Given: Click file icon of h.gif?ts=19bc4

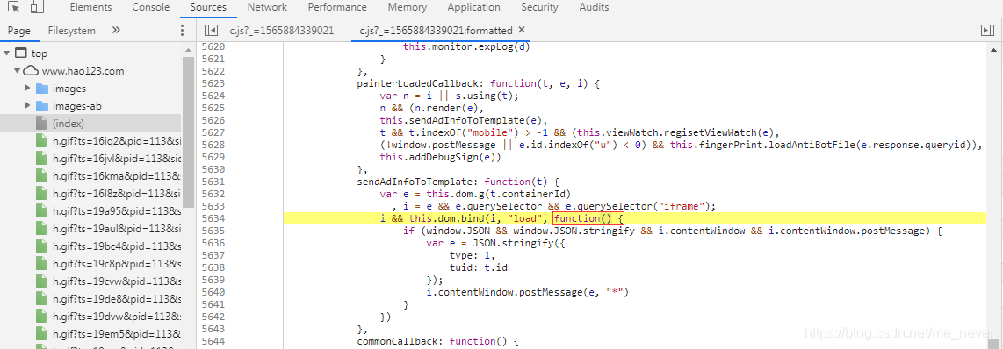Looking at the screenshot, I should [41, 246].
